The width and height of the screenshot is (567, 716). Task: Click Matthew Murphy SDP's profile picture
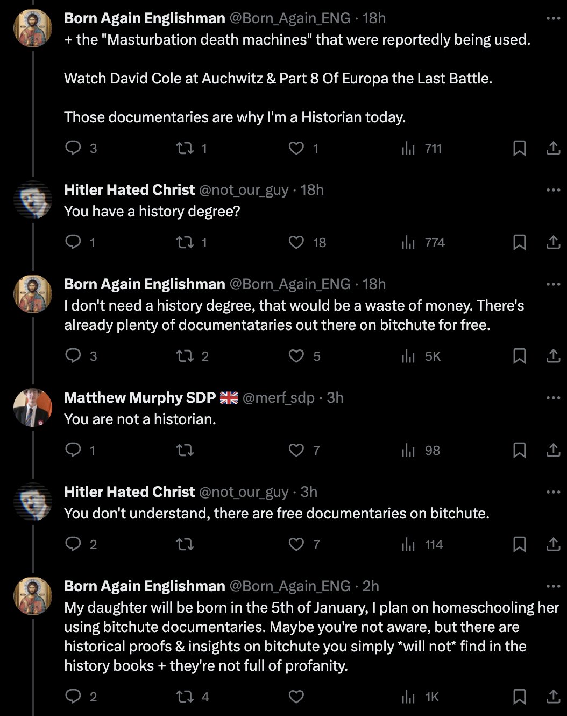(x=33, y=408)
